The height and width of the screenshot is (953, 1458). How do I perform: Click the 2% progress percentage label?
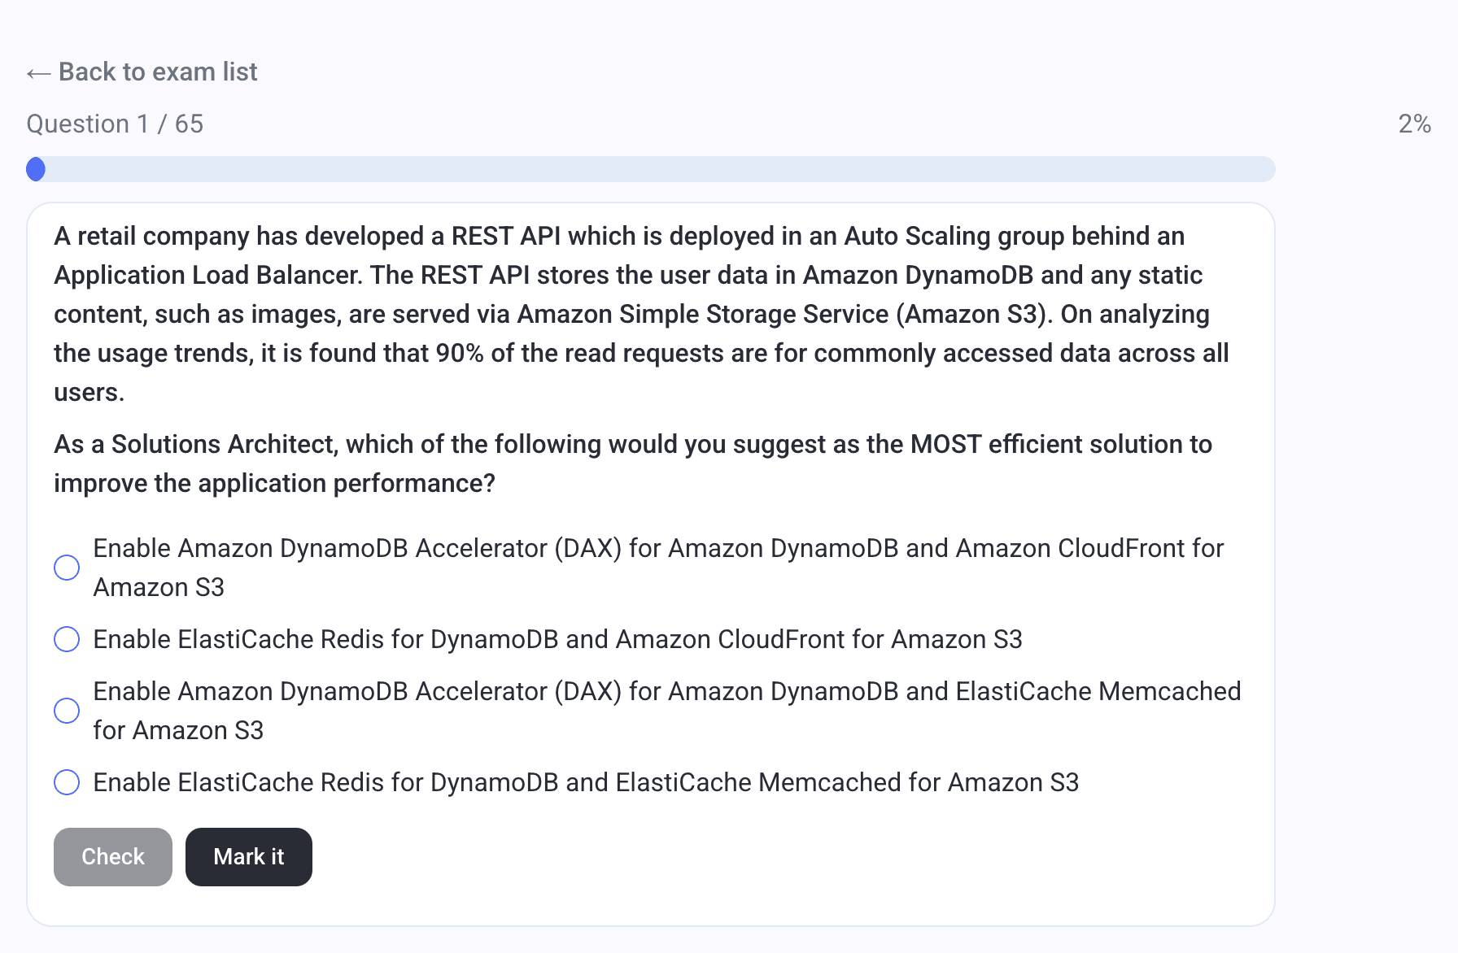[x=1414, y=124]
